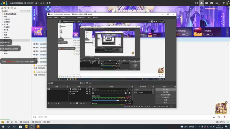230x129 pixels.
Task: Click the 退出 exit button in OBS Controls
Action: click(x=166, y=103)
